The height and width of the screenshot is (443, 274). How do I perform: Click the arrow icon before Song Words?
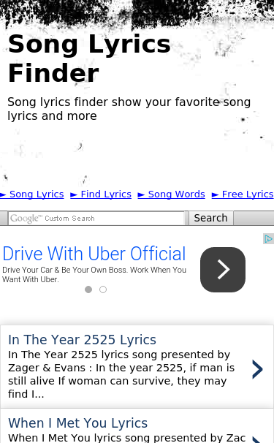(x=142, y=194)
